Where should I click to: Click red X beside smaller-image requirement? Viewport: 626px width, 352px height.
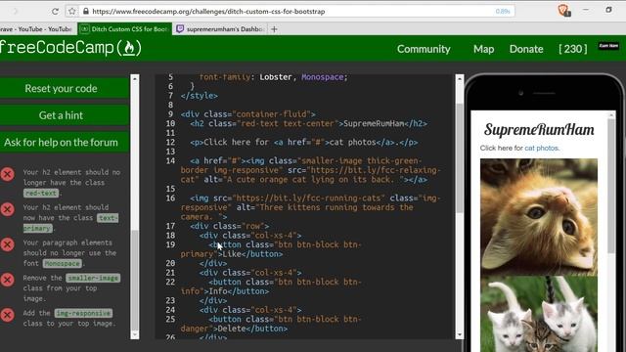coord(8,280)
